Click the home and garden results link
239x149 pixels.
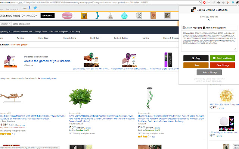point(49,78)
